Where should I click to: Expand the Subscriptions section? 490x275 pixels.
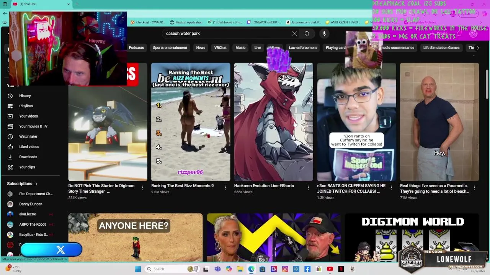tap(22, 184)
